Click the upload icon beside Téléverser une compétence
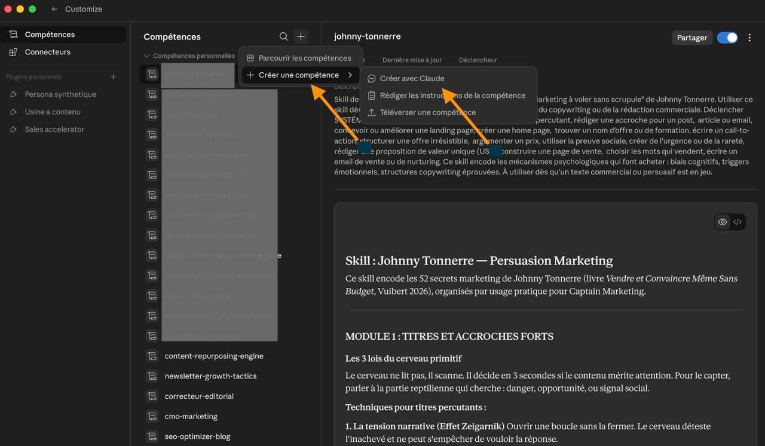The height and width of the screenshot is (446, 765). [371, 112]
